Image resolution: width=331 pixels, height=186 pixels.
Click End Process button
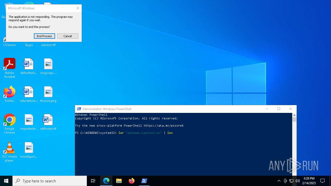click(x=44, y=36)
